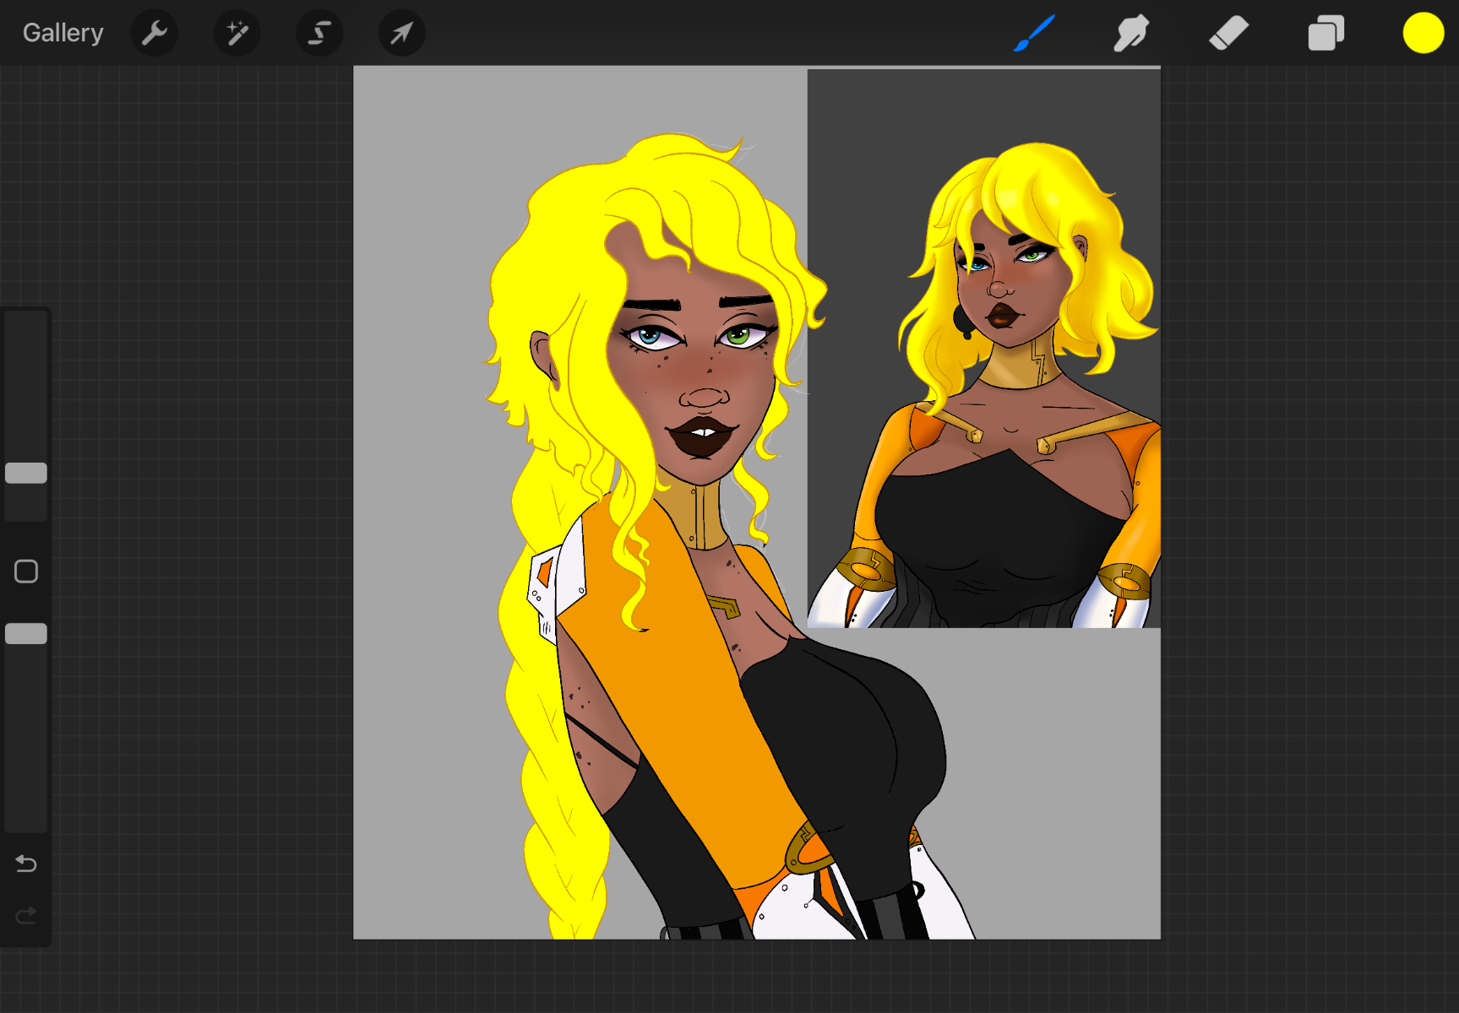Redo the last undone action
The width and height of the screenshot is (1459, 1013).
26,915
